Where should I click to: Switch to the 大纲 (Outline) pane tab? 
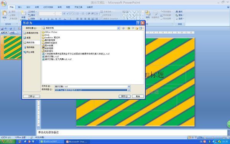point(12,33)
